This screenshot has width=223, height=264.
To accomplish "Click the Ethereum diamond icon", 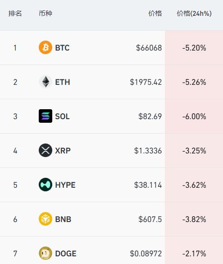I will pos(46,82).
